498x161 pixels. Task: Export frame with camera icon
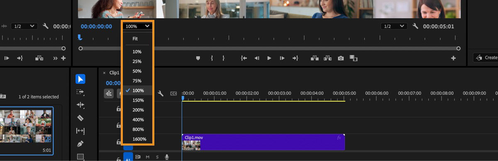(x=341, y=58)
